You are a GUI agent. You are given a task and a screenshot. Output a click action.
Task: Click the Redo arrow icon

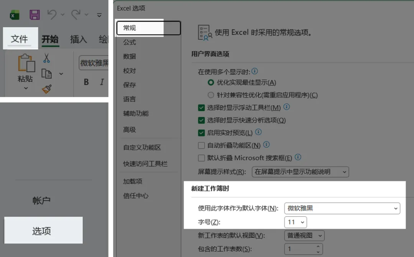(x=76, y=15)
